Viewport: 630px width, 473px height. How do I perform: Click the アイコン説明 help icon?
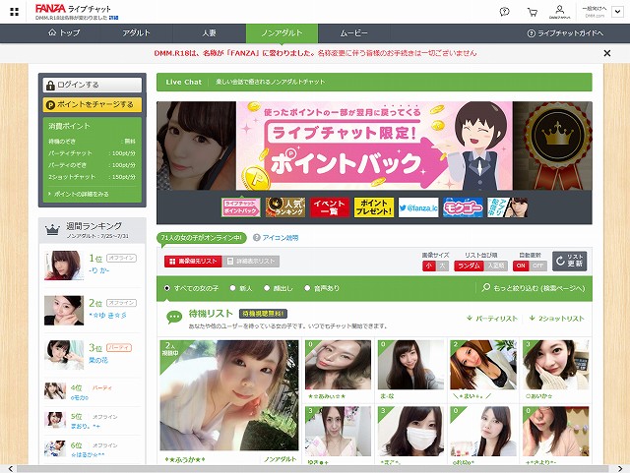256,238
